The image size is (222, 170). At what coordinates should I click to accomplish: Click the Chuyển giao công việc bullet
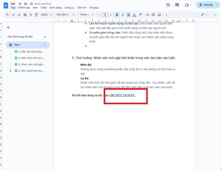click(105, 33)
